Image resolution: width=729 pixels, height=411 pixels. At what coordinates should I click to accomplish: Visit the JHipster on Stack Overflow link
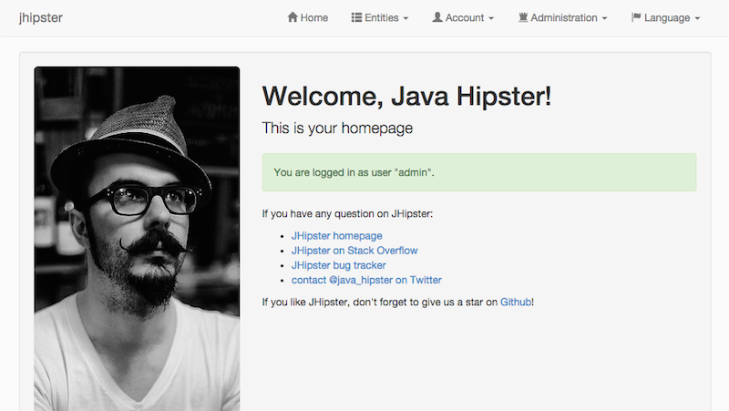click(354, 251)
